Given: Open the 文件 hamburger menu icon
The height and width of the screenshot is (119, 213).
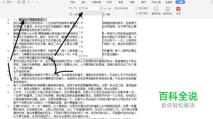Looking at the screenshot, I should (4, 2).
